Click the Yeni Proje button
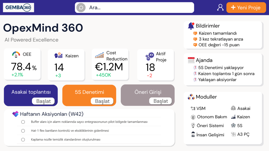 [246, 8]
